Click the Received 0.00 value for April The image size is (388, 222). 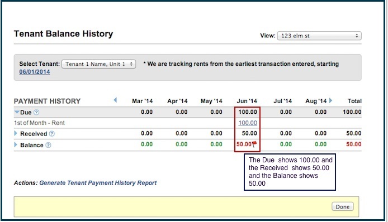click(x=181, y=133)
